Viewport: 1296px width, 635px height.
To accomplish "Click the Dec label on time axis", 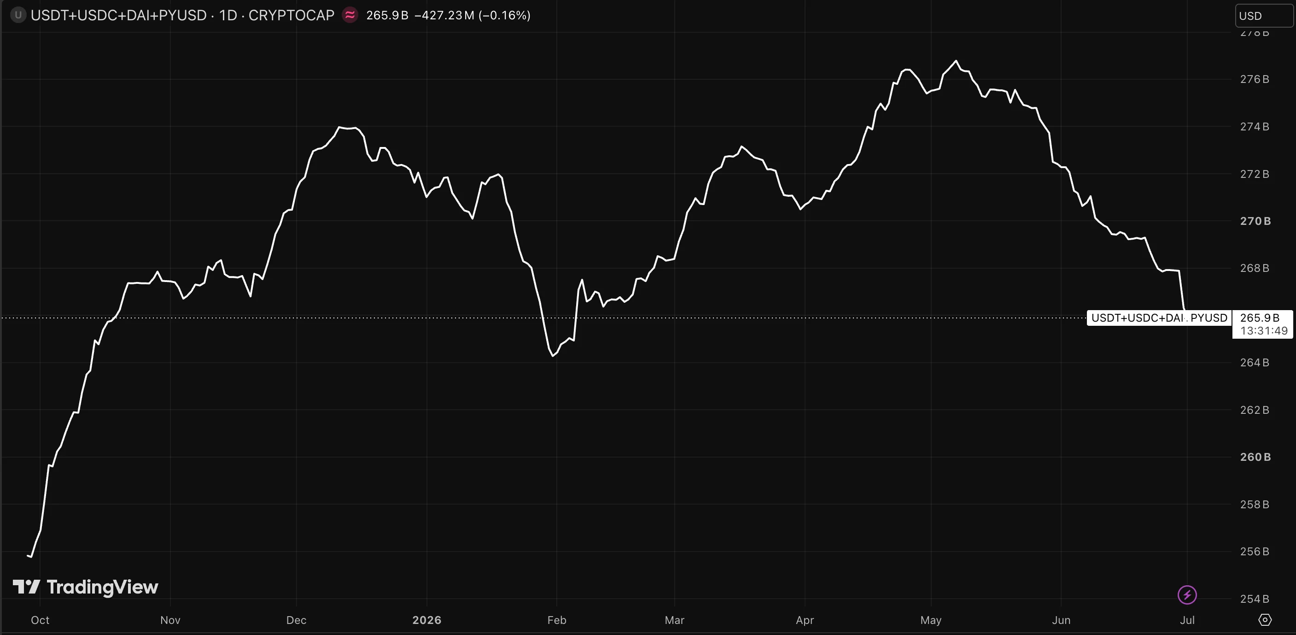I will click(296, 620).
